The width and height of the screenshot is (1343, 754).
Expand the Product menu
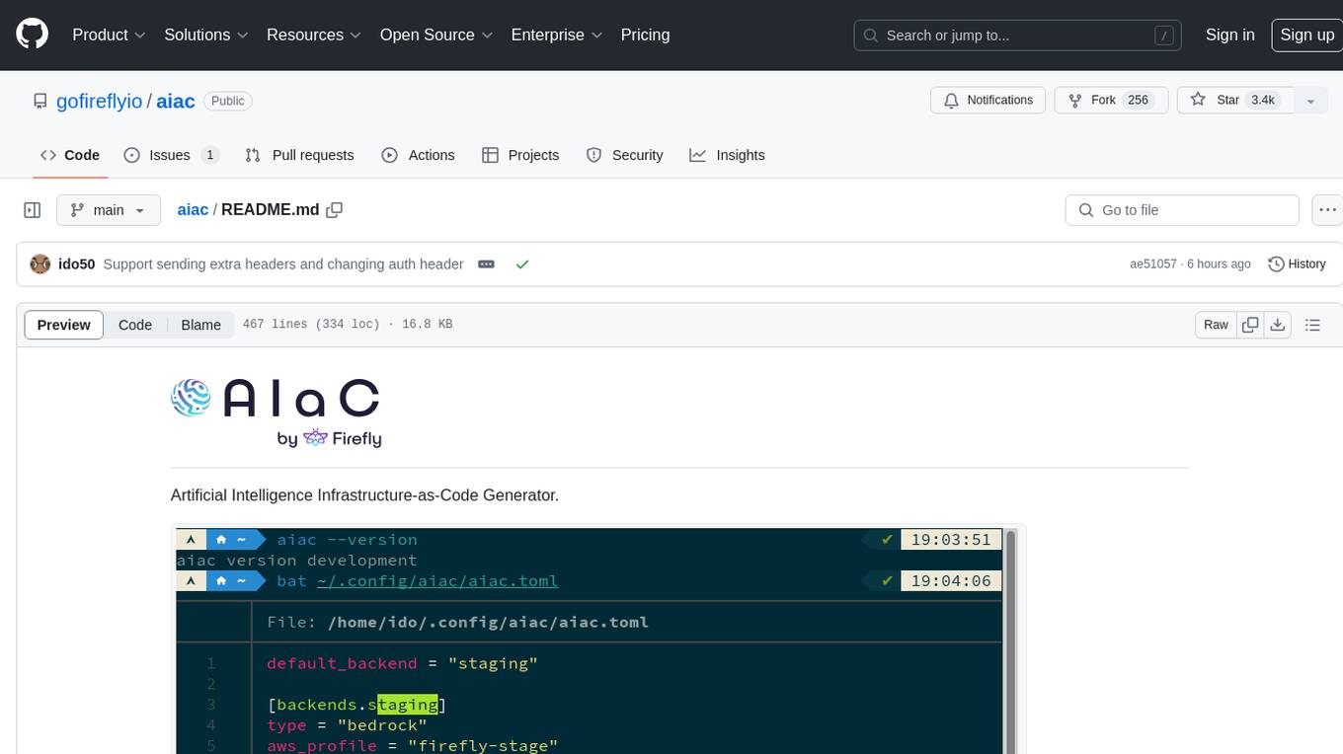tap(109, 35)
